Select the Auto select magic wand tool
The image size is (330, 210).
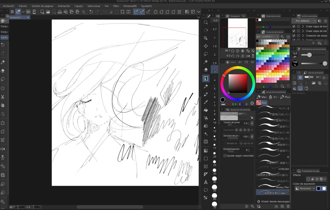click(x=206, y=62)
